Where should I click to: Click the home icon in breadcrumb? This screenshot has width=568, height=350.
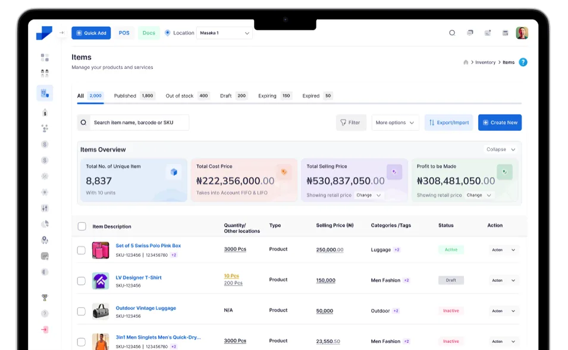coord(466,62)
